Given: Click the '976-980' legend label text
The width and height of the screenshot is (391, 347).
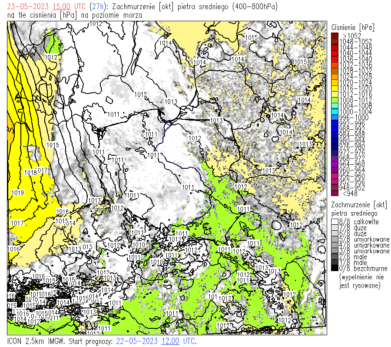Looking at the screenshot, I should pyautogui.click(x=352, y=147).
